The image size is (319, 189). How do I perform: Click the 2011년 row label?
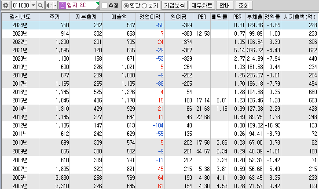click(20, 134)
